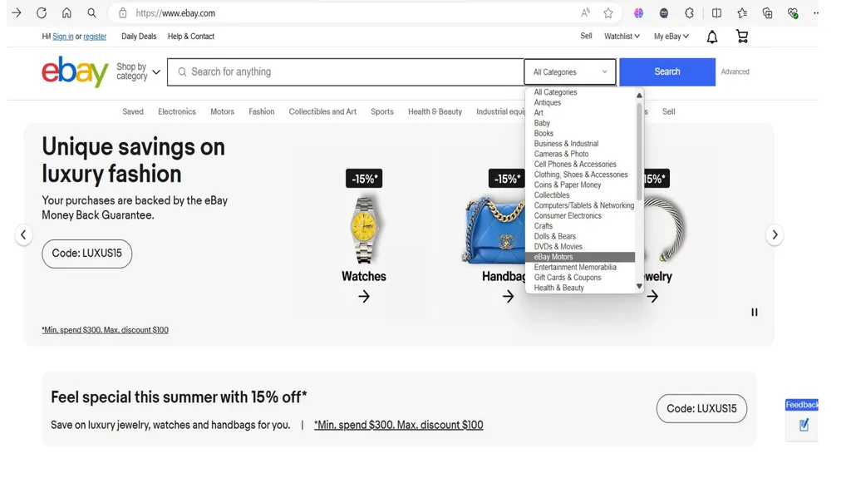Click arrow under Handbags
851x478 pixels.
point(508,297)
